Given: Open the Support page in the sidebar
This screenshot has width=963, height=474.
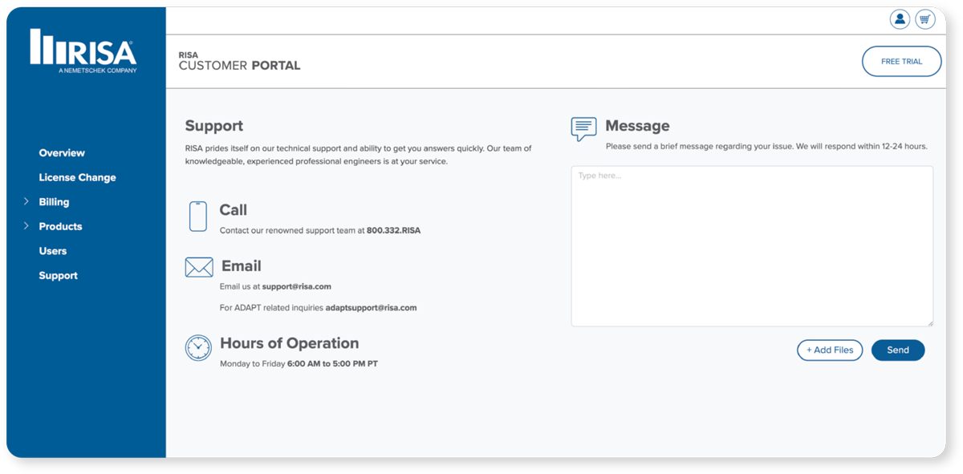Looking at the screenshot, I should 59,276.
